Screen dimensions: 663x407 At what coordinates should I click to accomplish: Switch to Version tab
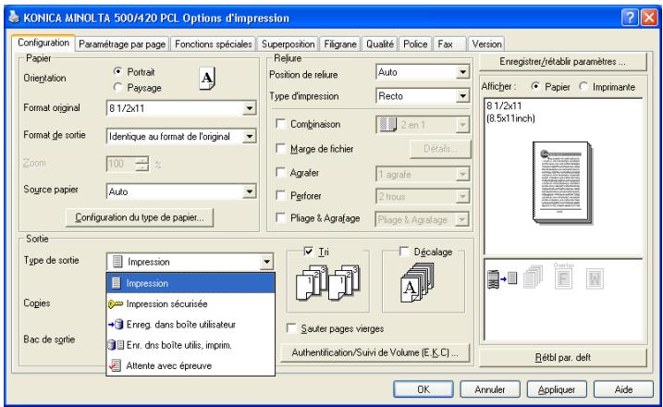(x=486, y=44)
